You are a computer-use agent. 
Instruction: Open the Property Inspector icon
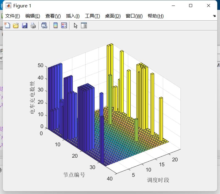pos(84,26)
